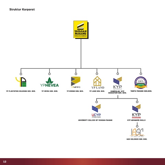Click the UCYP logo
165x165 pixels.
pyautogui.click(x=96, y=111)
